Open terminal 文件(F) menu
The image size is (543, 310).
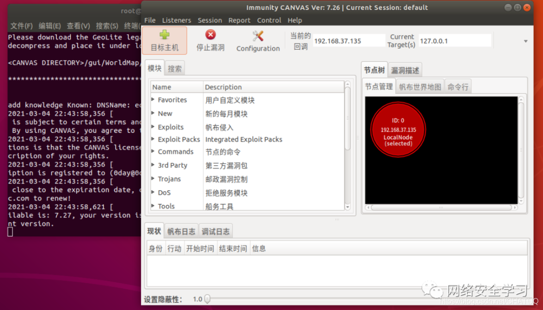click(21, 25)
